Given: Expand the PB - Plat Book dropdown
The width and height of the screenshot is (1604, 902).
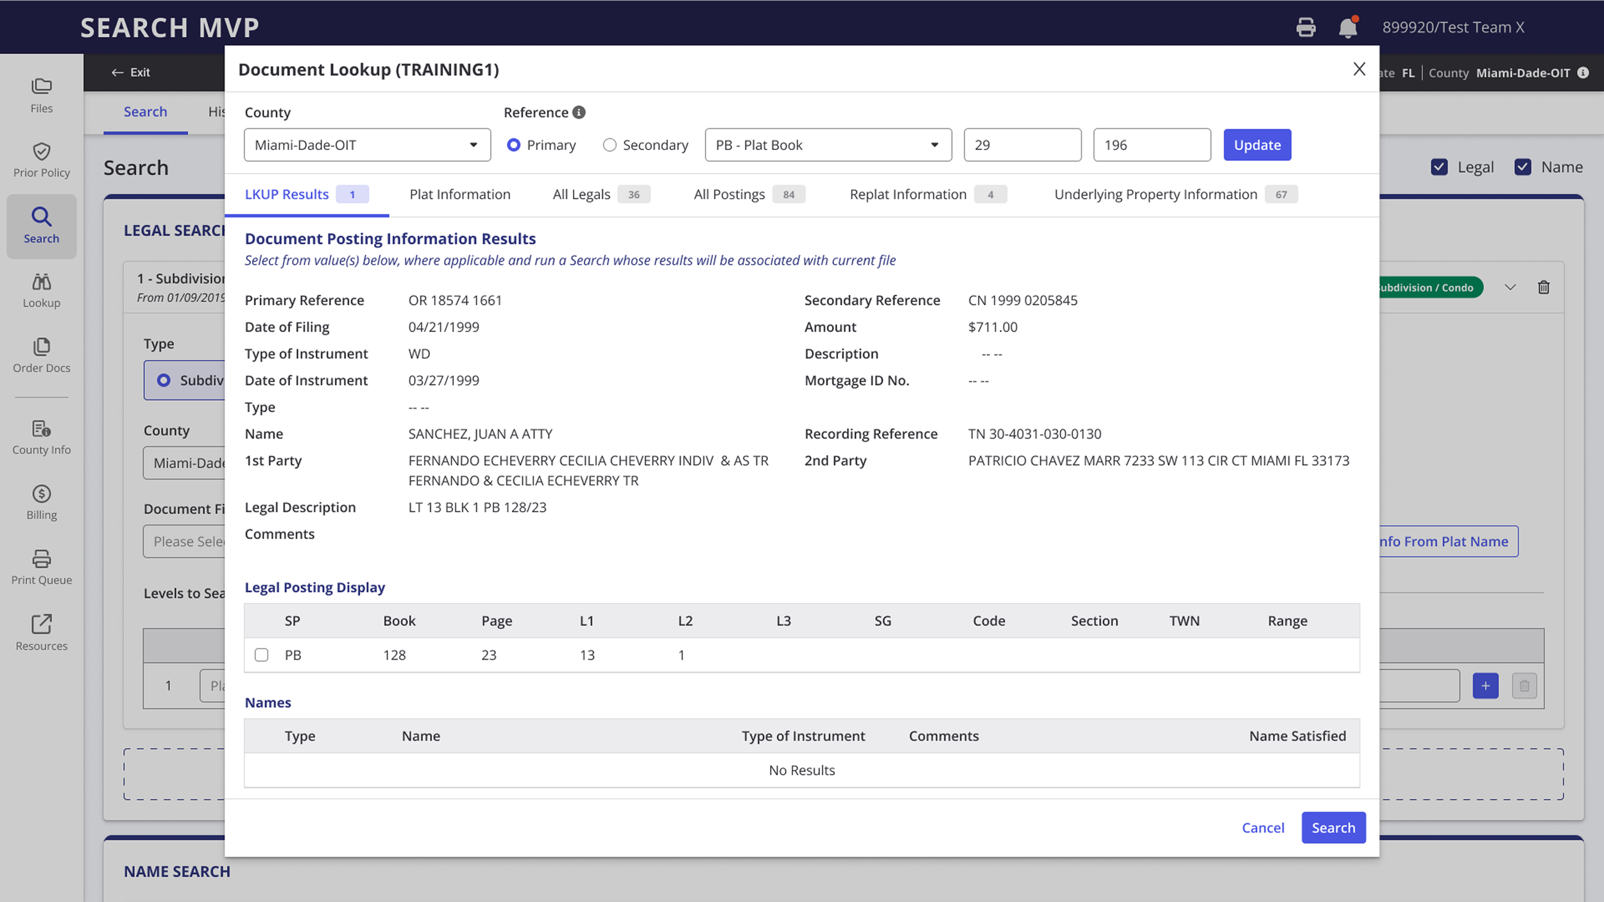Looking at the screenshot, I should [x=828, y=145].
